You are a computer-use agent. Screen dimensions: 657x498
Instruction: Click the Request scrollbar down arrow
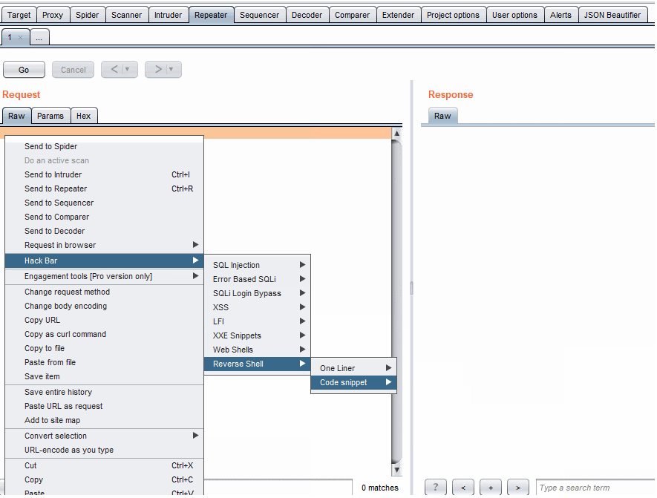[396, 470]
